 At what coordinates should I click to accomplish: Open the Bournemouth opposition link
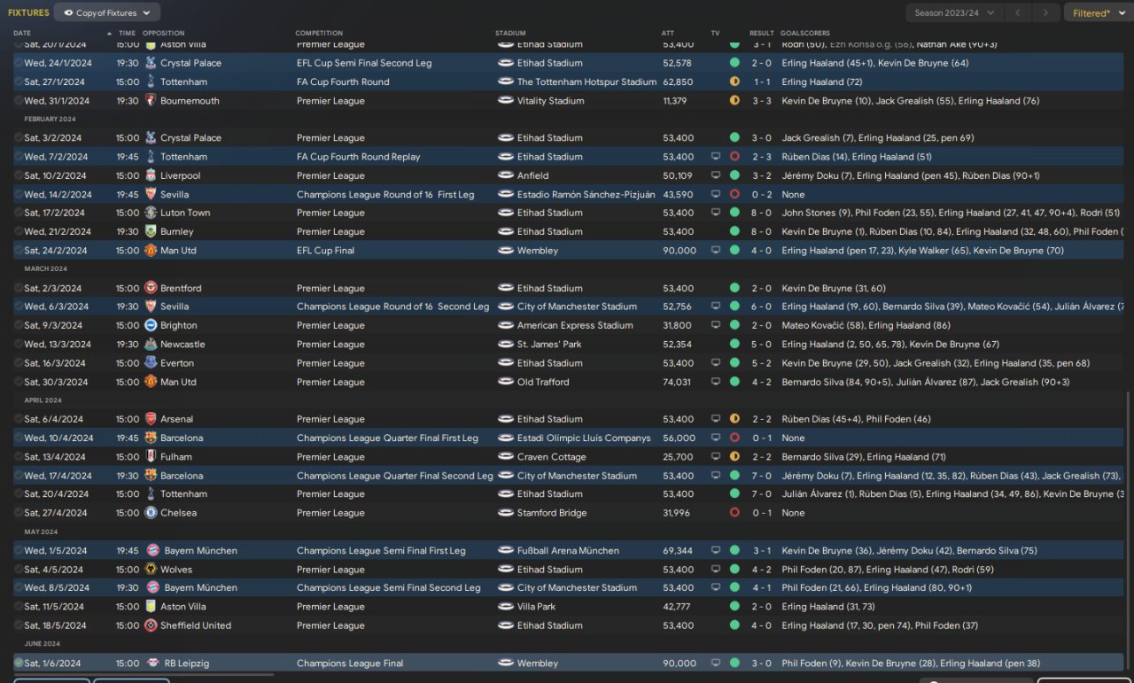click(x=190, y=101)
